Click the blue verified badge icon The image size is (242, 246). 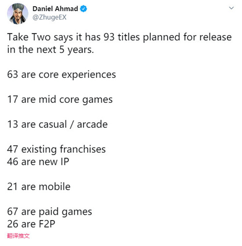tap(84, 9)
